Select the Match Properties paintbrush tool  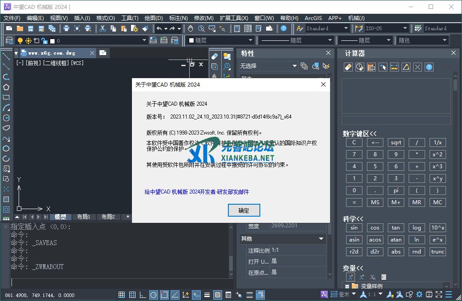coord(146,29)
